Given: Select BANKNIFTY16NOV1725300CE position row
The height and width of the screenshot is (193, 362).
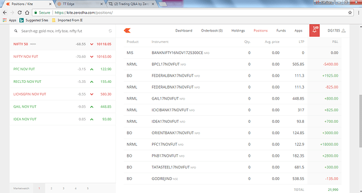Looking at the screenshot, I should pyautogui.click(x=232, y=53).
